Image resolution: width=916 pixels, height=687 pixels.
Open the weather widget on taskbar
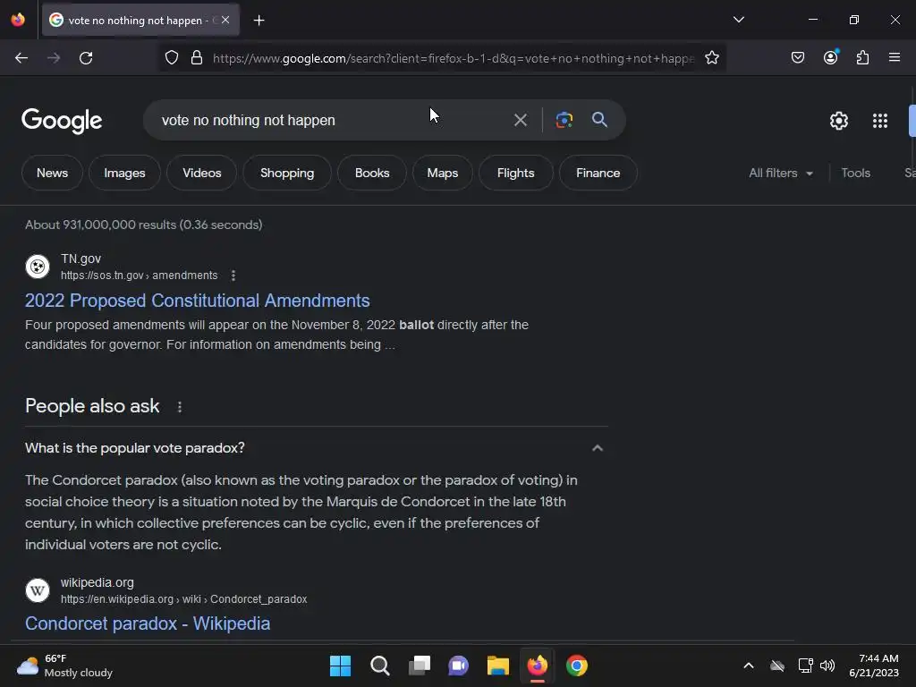click(64, 666)
